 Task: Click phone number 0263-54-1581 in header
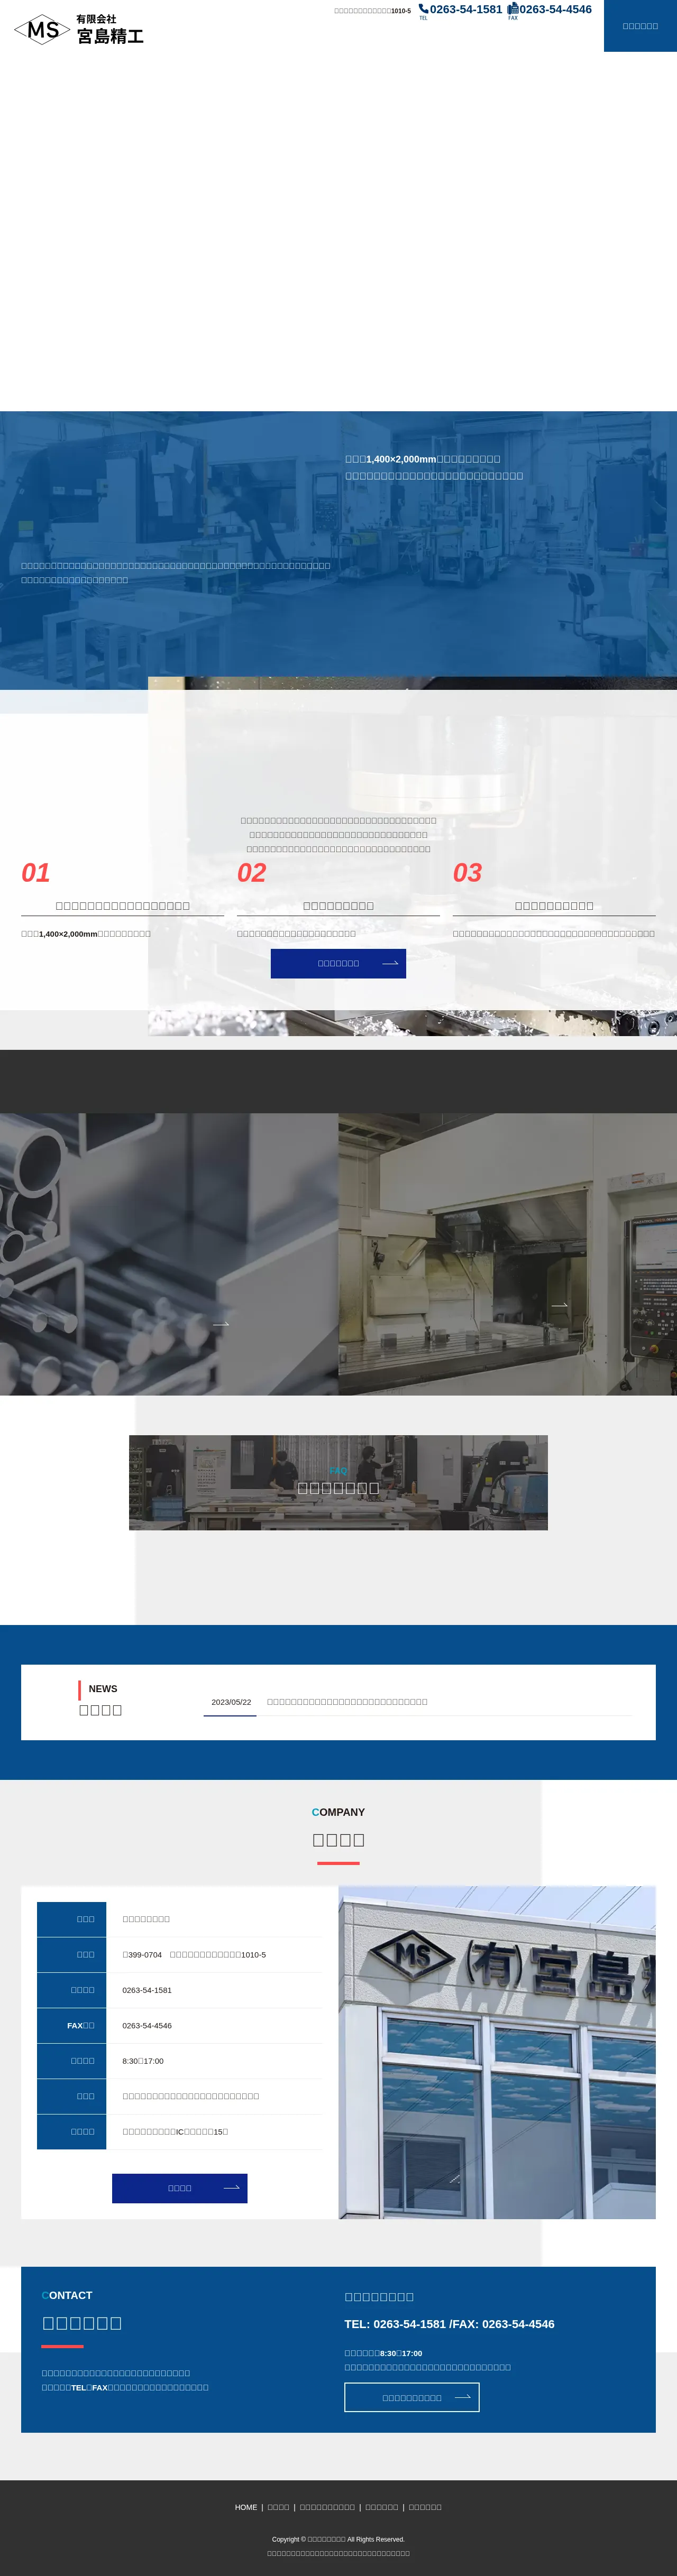click(x=465, y=10)
